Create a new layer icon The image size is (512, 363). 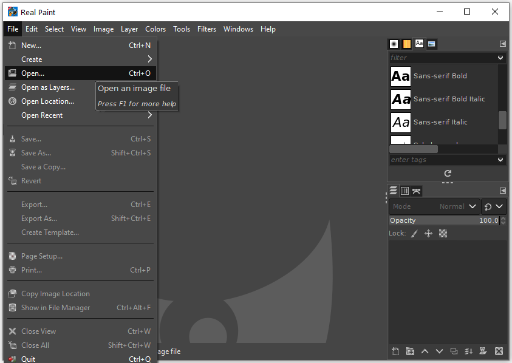click(395, 351)
